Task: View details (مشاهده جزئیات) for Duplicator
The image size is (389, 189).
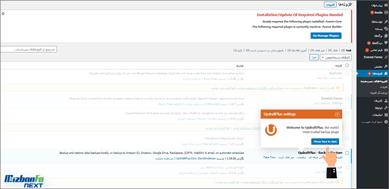Action: coord(192,79)
